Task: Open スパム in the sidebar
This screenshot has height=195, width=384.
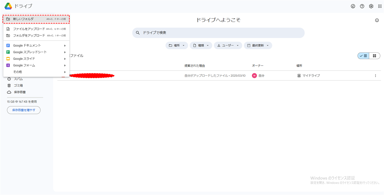Action: point(18,79)
